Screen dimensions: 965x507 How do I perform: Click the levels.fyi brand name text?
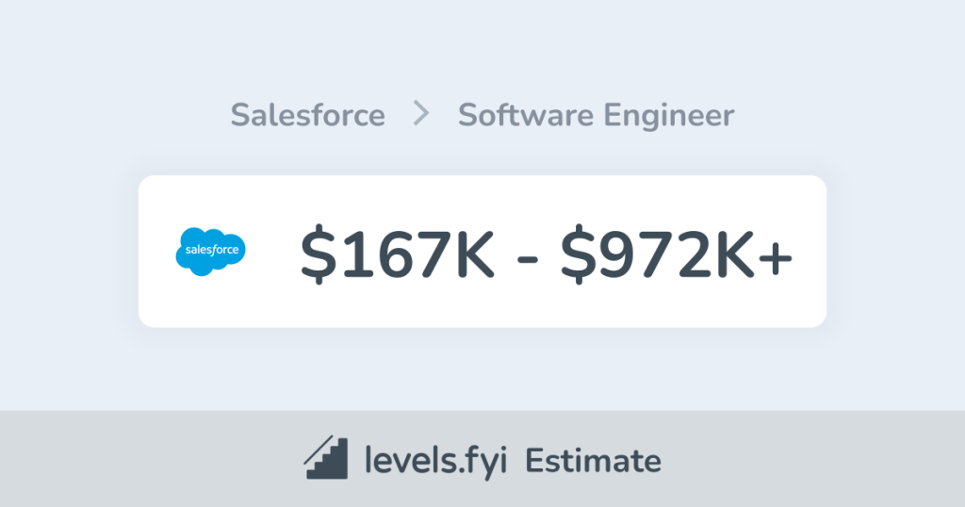click(436, 461)
